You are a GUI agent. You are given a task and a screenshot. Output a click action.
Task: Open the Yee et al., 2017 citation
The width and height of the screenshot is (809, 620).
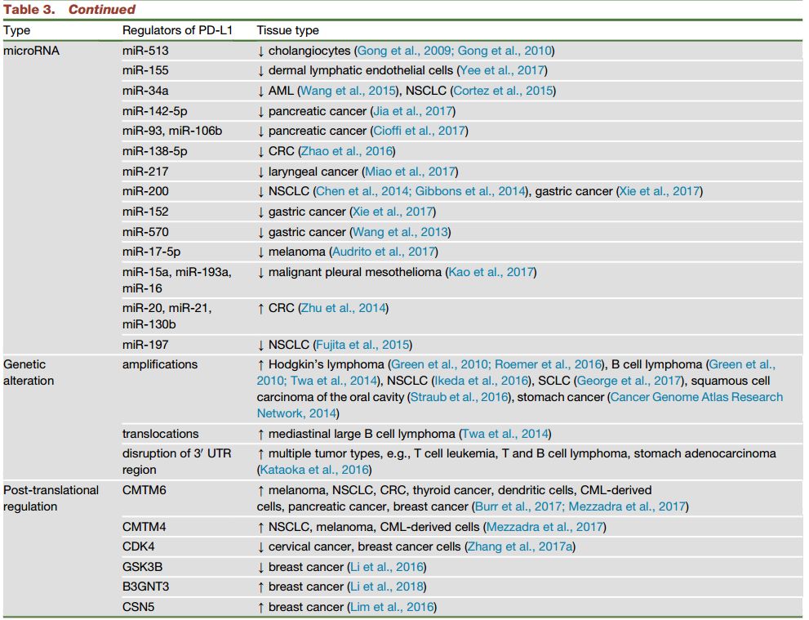pos(502,71)
